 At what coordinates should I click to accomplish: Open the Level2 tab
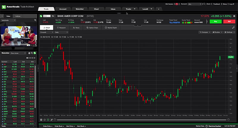(x=147, y=9)
